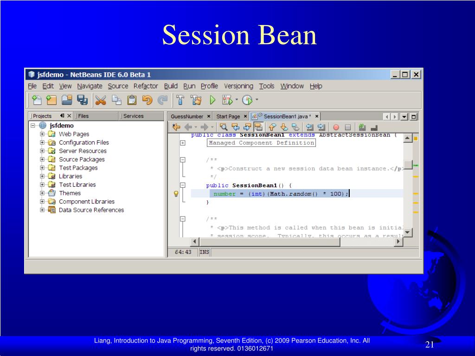Click the Comment lines editor icon
Screen dimensions: 475x356
tap(362, 127)
